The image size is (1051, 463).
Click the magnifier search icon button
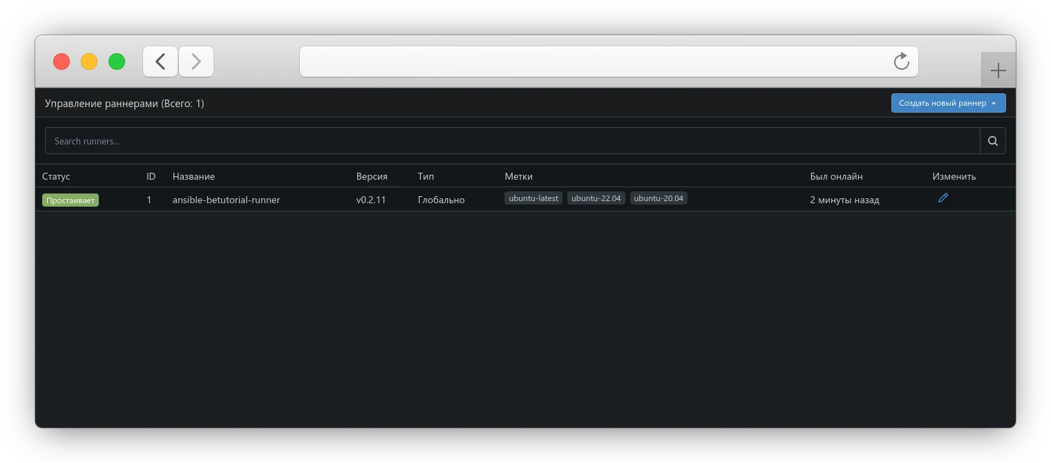992,141
